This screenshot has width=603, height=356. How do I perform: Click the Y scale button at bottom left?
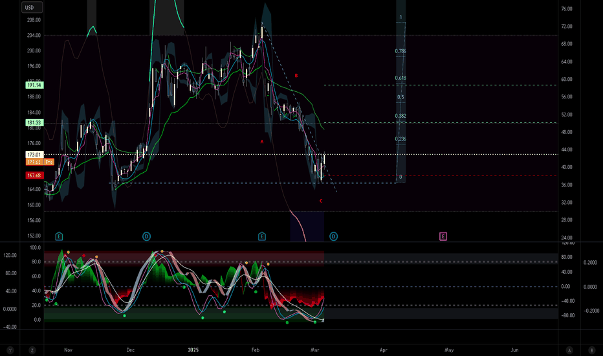pyautogui.click(x=10, y=350)
